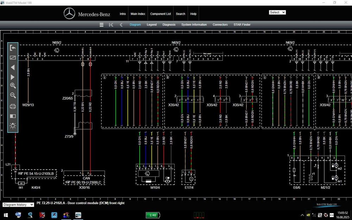Click the Web ETM Model 199 footer logo

pyautogui.click(x=327, y=205)
